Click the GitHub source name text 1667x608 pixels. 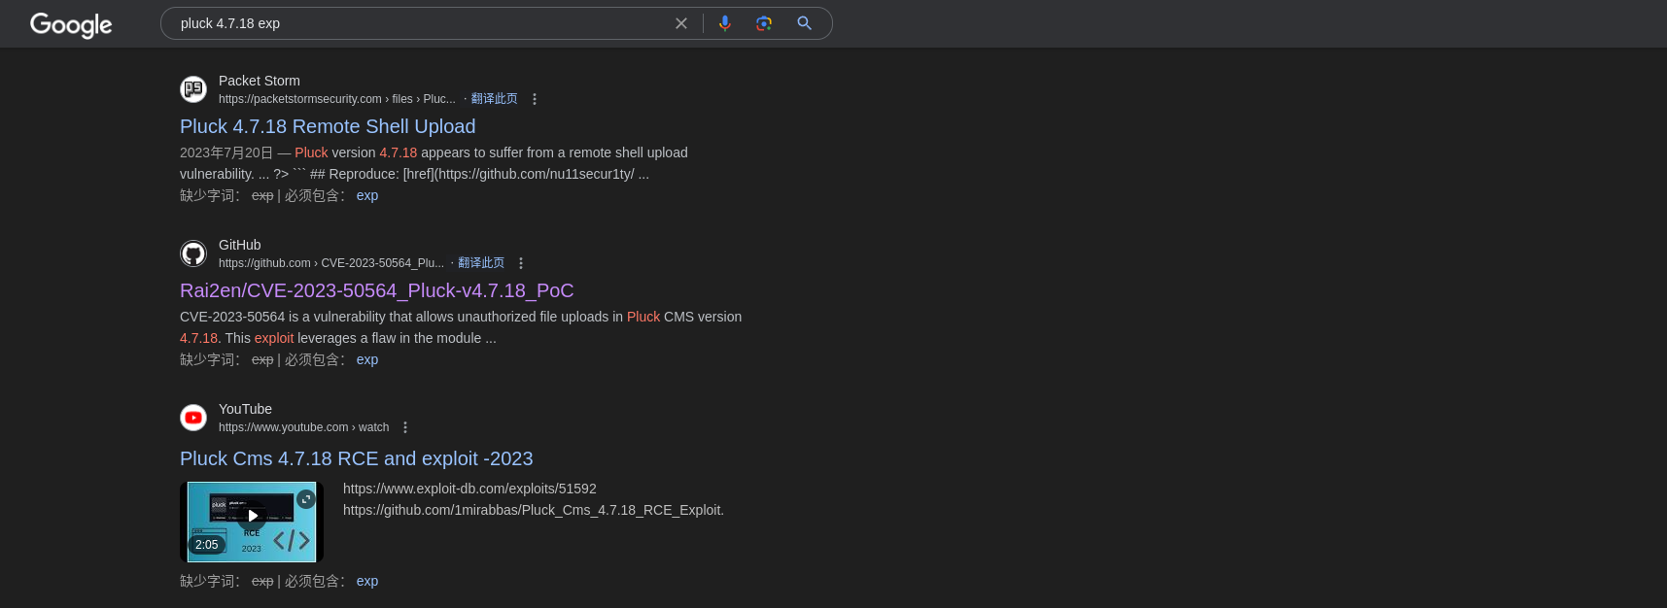[240, 245]
